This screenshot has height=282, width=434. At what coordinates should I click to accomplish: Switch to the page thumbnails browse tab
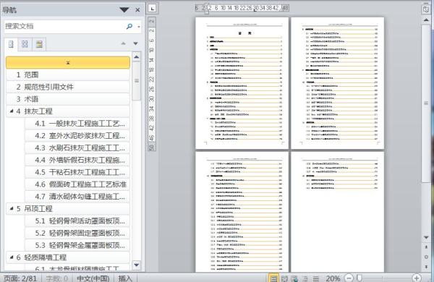[25, 44]
